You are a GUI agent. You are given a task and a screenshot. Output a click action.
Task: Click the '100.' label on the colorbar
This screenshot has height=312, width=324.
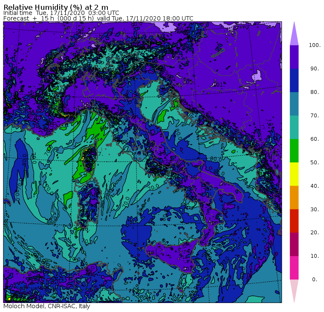click(x=315, y=45)
